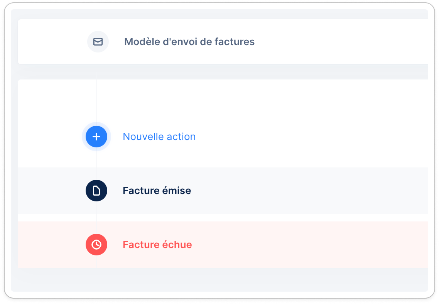Click the "Nouvelle action" link
The width and height of the screenshot is (439, 304).
tap(159, 137)
